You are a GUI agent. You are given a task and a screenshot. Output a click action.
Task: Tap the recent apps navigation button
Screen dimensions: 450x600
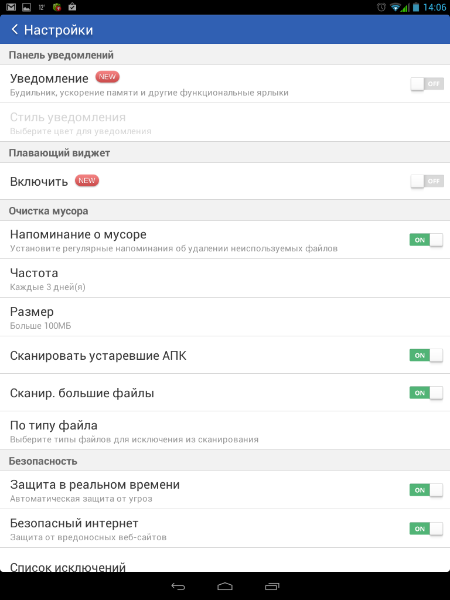point(272,586)
